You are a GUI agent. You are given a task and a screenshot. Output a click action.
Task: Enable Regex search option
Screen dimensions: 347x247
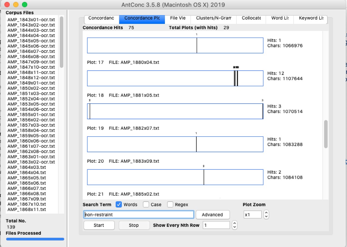pyautogui.click(x=170, y=205)
